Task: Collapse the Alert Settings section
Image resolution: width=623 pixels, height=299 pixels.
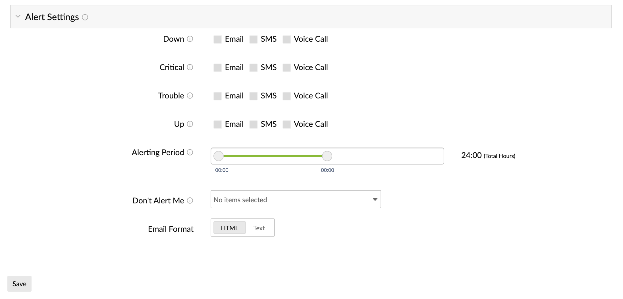Action: (18, 17)
